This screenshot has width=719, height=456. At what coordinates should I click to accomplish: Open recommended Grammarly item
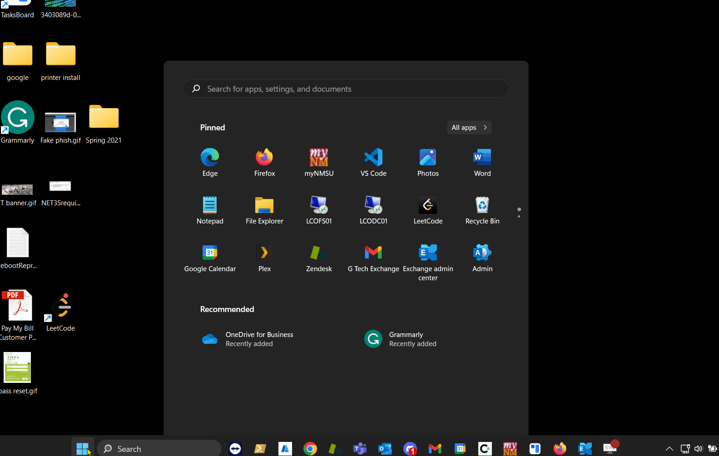click(x=400, y=339)
